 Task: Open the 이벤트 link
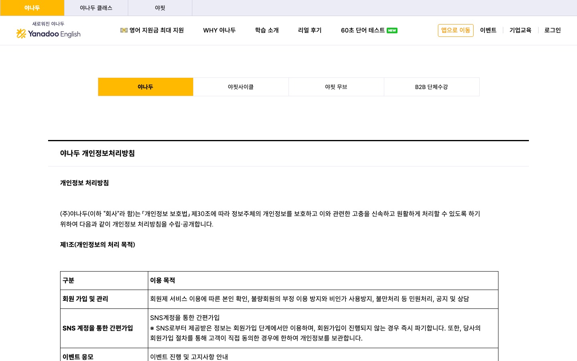click(x=488, y=30)
